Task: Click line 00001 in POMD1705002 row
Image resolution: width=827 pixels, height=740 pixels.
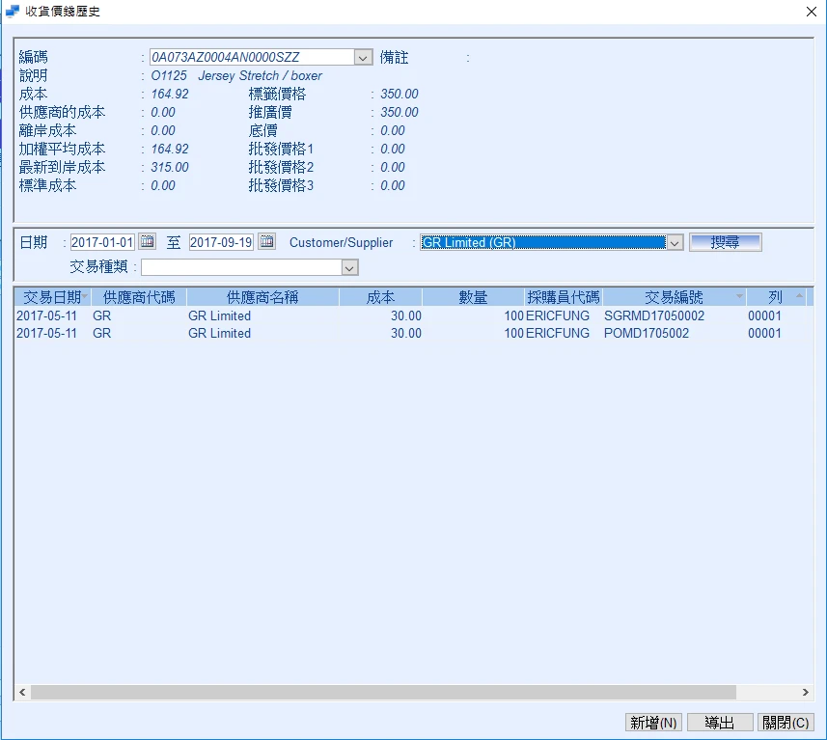Action: [764, 333]
